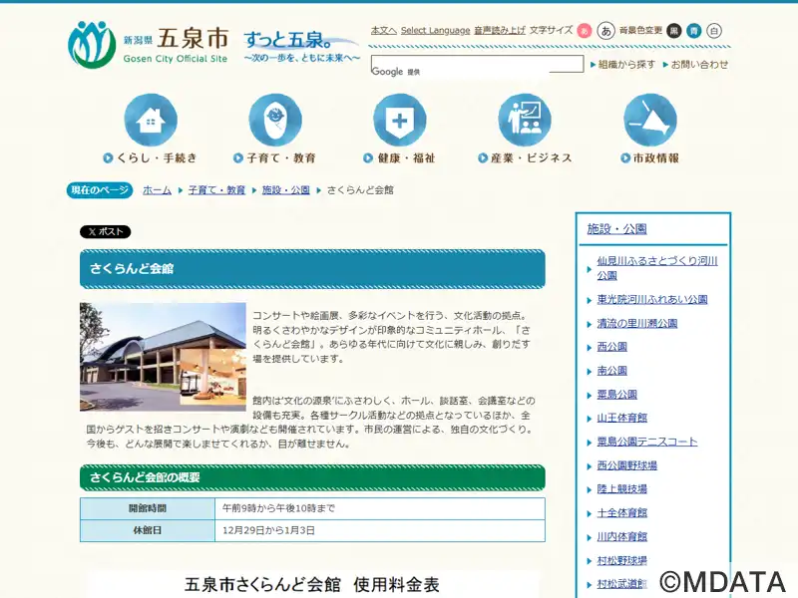Open 粟島公園テニスコート link
The height and width of the screenshot is (598, 798).
coord(646,442)
